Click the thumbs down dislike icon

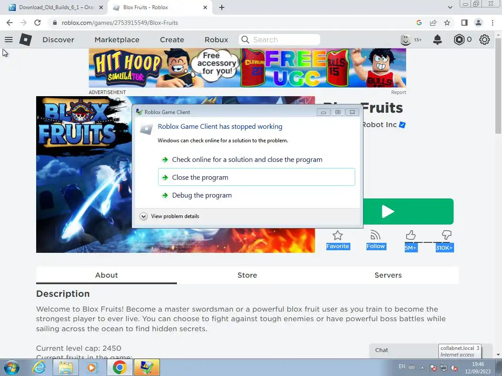446,235
